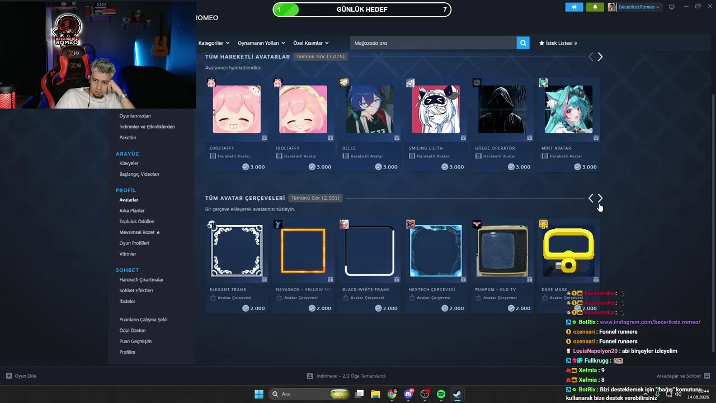Open Arka Planlar in the sidebar
Viewport: 716px width, 403px height.
132,210
